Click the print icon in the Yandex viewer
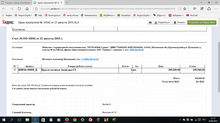 150,22
